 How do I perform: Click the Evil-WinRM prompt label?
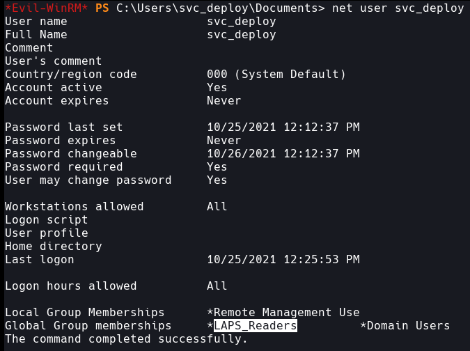46,8
